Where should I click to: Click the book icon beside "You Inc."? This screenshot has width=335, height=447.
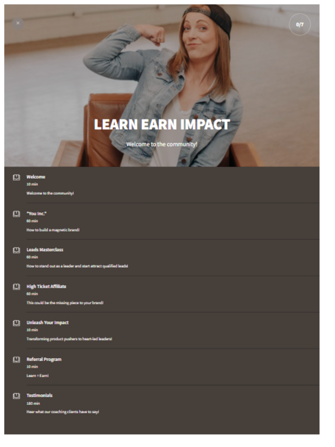pos(16,214)
